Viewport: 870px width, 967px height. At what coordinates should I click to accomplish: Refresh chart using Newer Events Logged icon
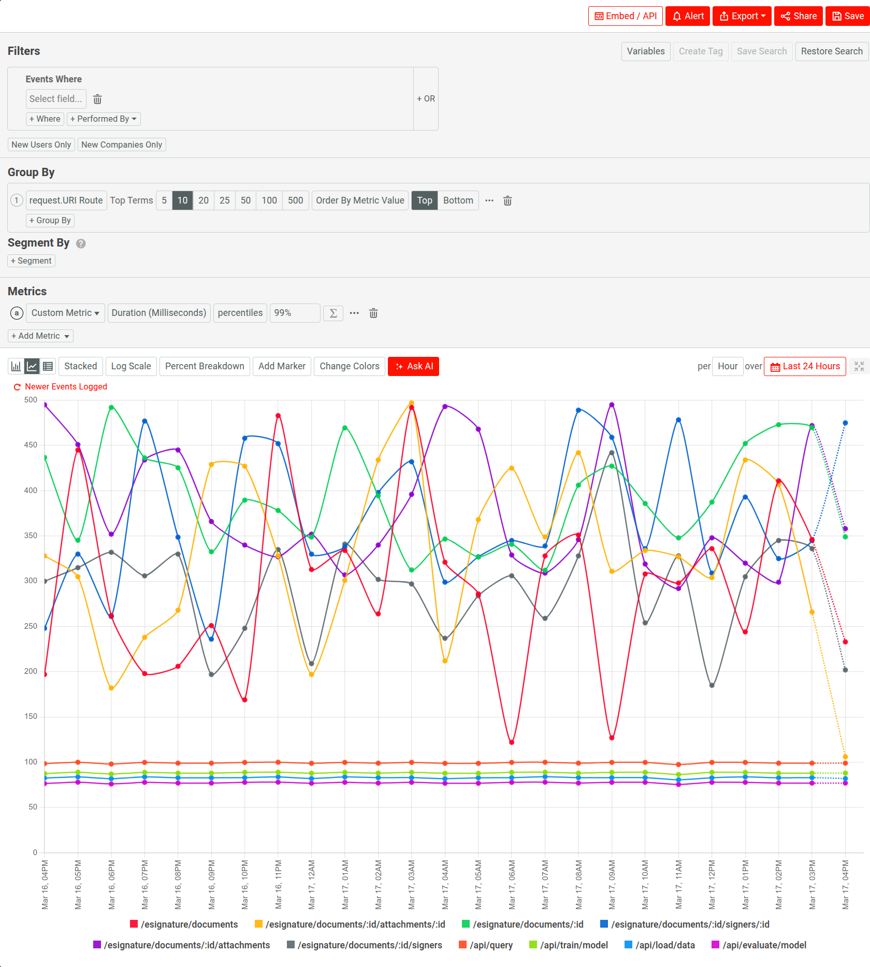[17, 386]
